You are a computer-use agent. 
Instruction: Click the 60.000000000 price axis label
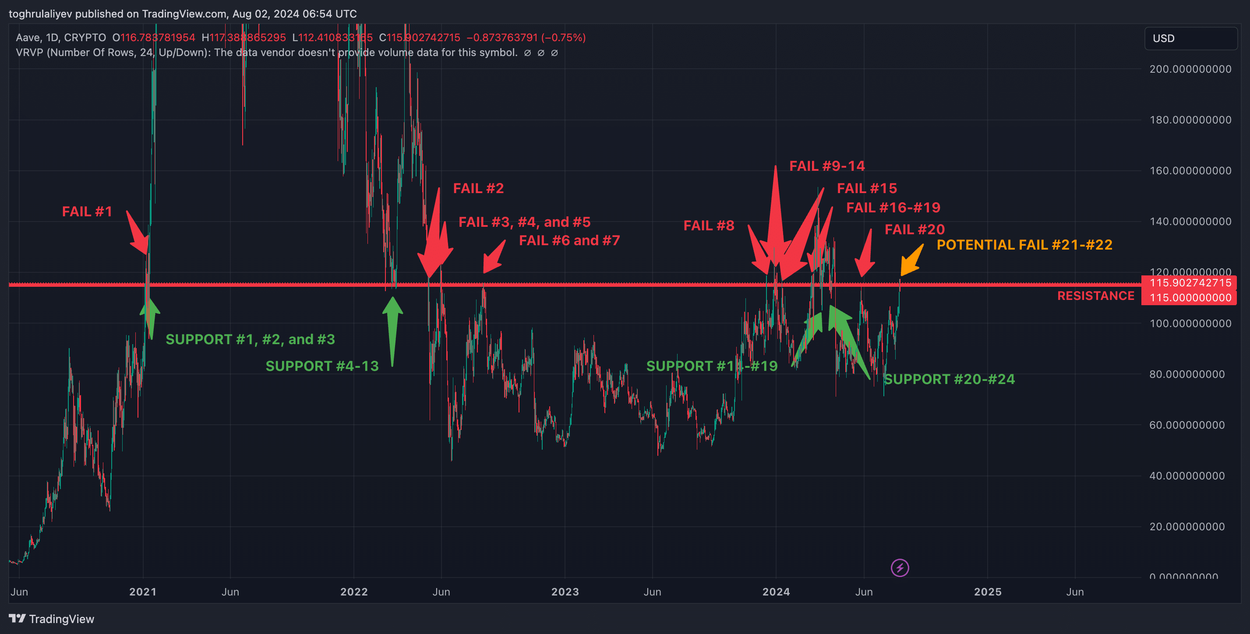(1187, 426)
